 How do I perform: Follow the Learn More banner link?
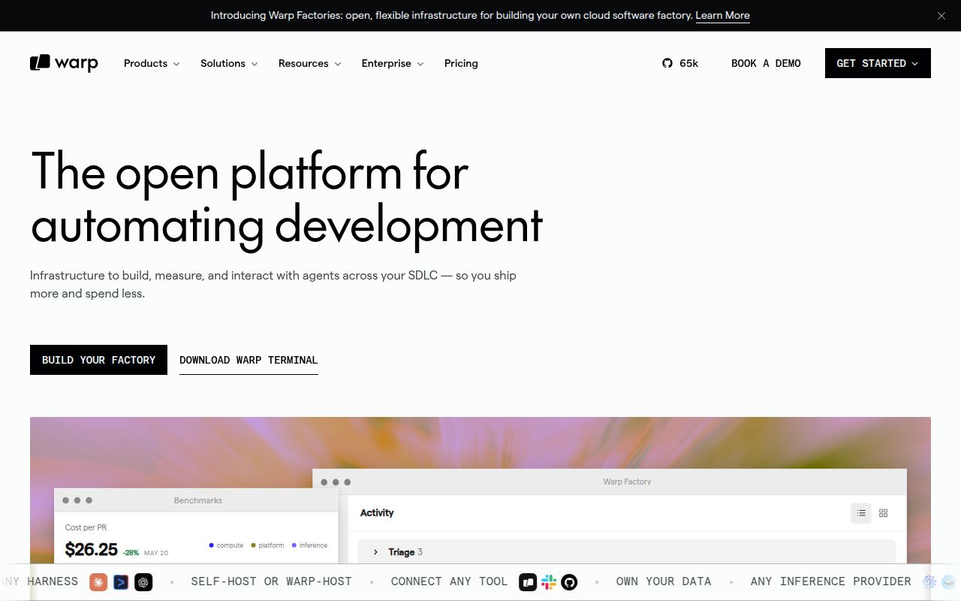click(x=722, y=15)
